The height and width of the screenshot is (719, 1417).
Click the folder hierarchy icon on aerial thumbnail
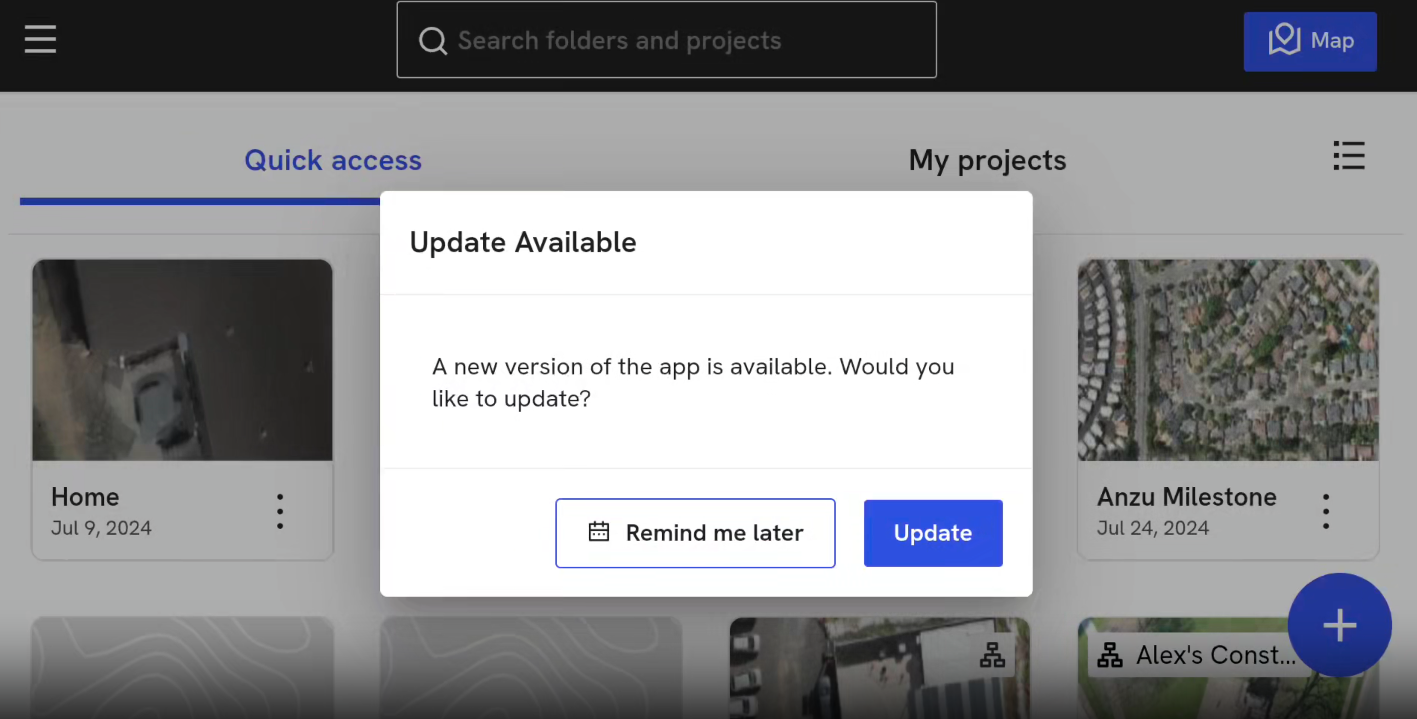[x=992, y=655]
